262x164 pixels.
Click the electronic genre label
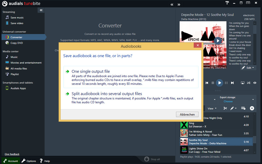(249, 15)
